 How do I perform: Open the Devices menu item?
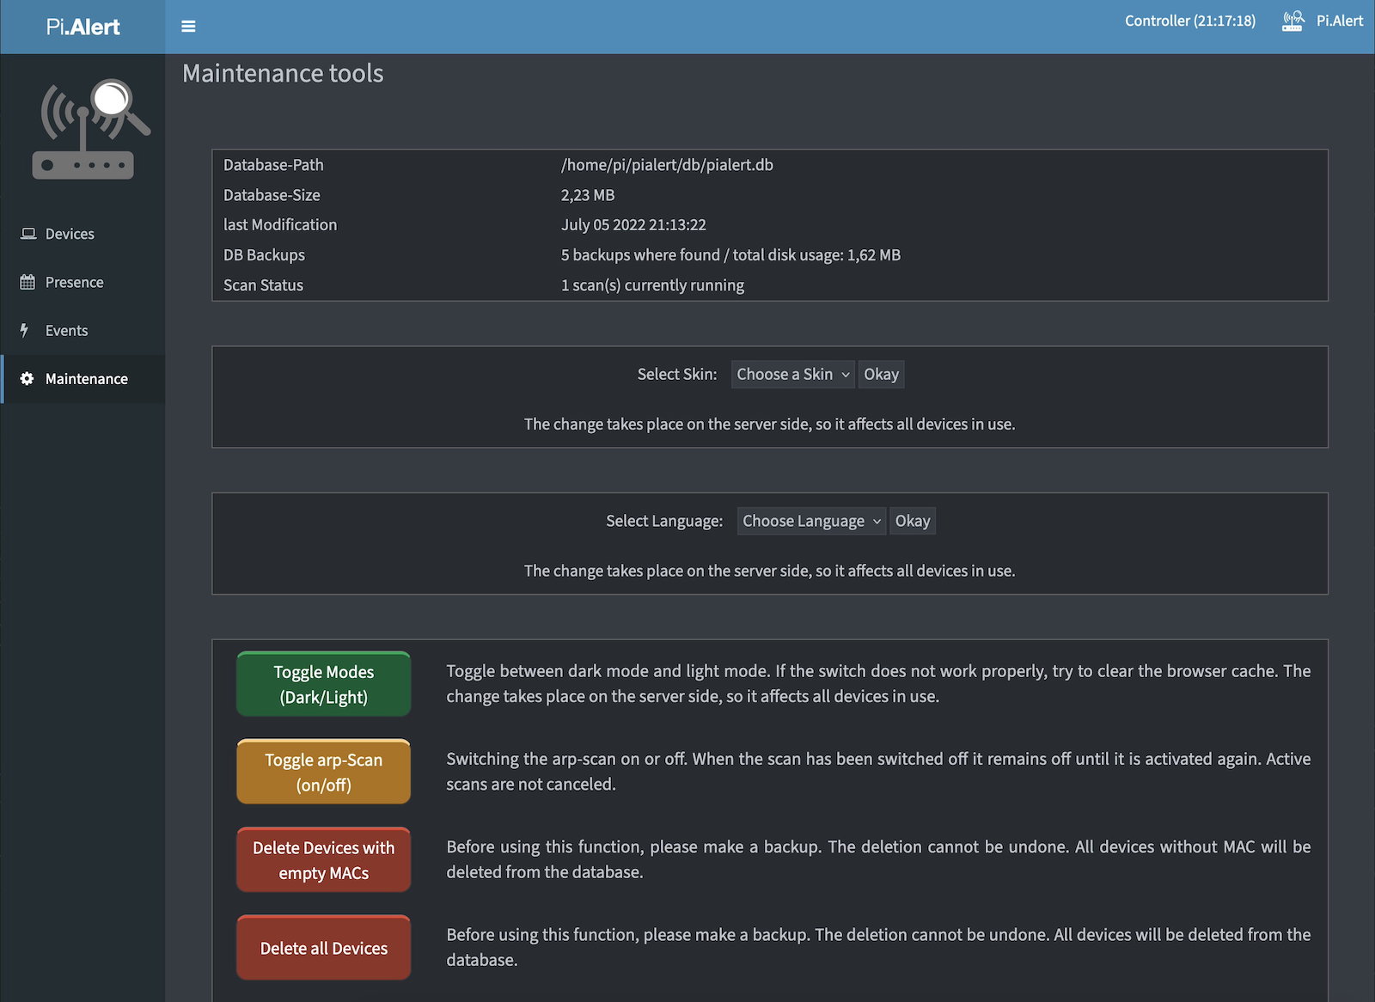coord(70,234)
